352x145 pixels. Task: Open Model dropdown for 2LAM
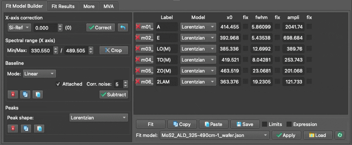198,82
